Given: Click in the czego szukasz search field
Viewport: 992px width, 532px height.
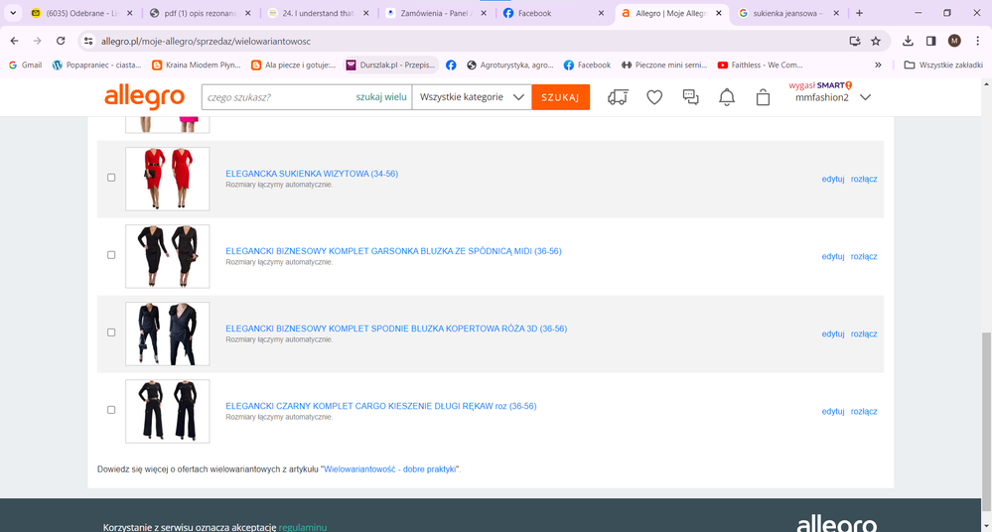Looking at the screenshot, I should [x=278, y=97].
